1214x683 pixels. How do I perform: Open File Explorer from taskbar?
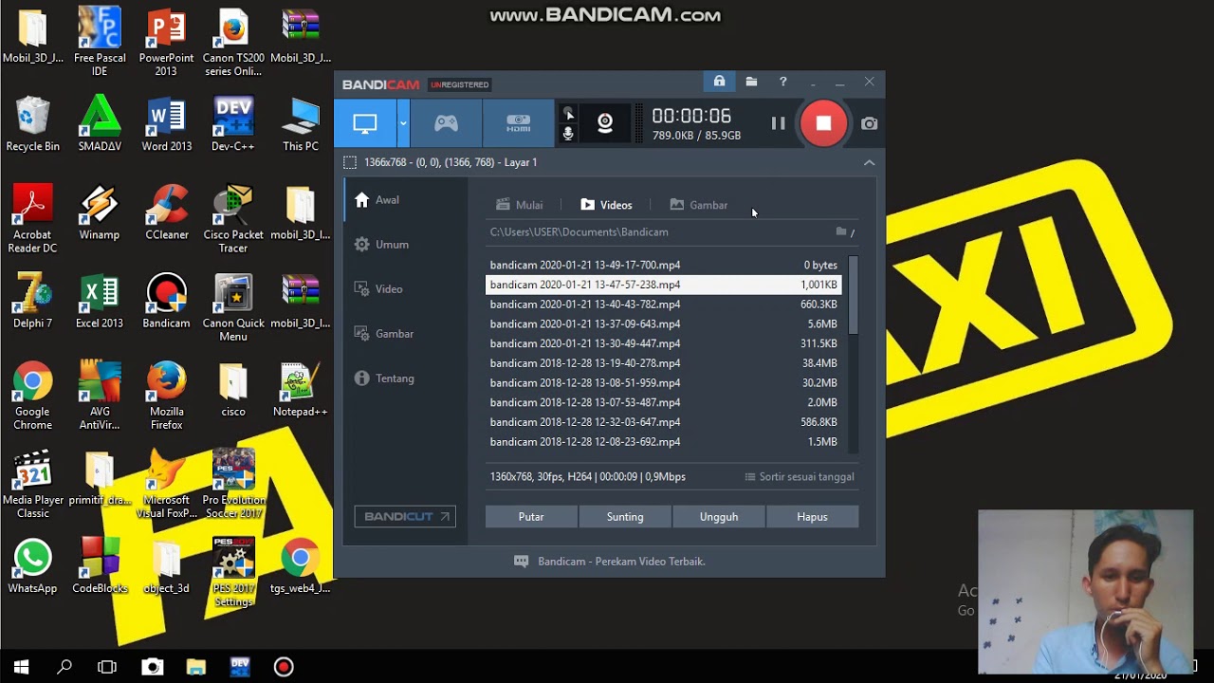coord(195,667)
